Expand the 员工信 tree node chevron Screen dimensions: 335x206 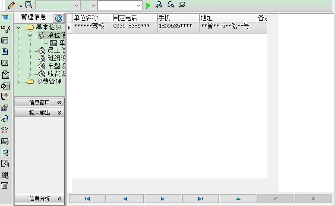click(30, 51)
